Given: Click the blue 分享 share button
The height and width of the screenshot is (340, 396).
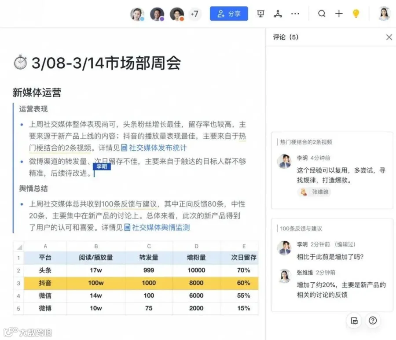Looking at the screenshot, I should [229, 14].
